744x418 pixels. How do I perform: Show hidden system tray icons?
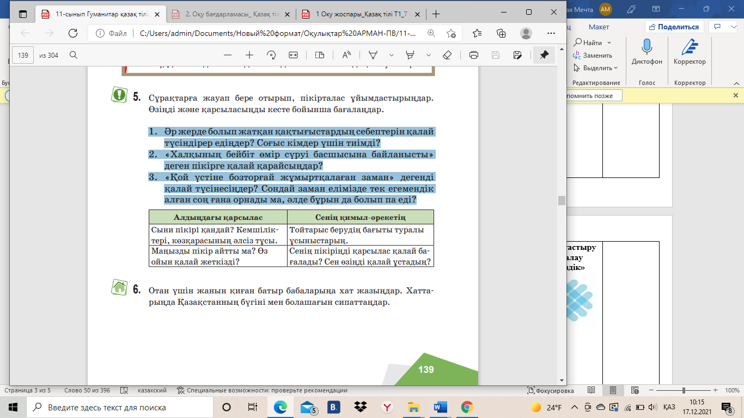(x=574, y=407)
